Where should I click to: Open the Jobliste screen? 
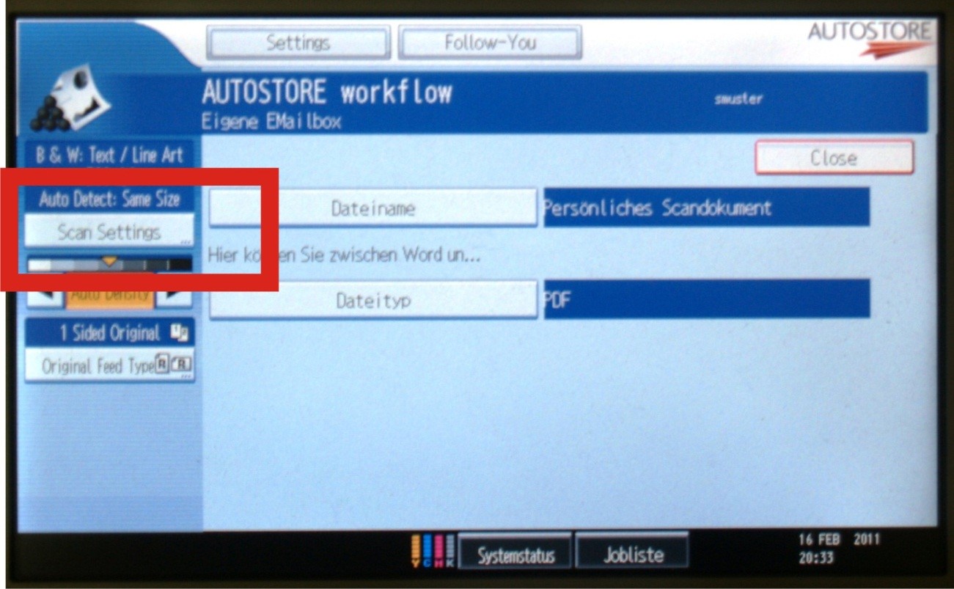[x=633, y=555]
